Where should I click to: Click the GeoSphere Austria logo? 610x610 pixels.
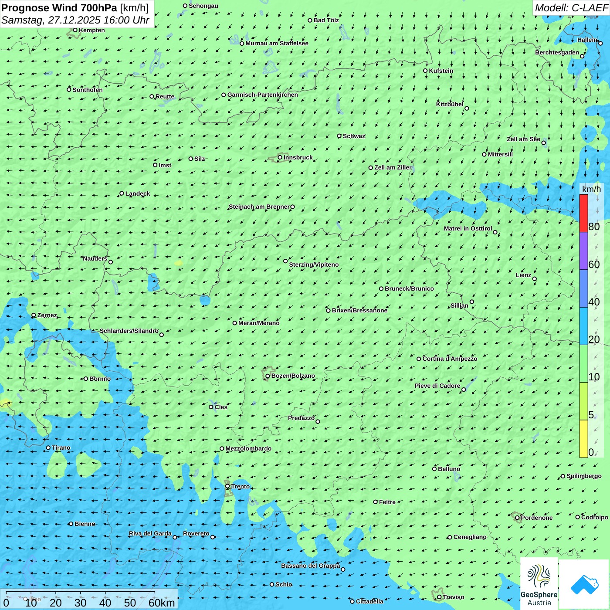(x=539, y=584)
